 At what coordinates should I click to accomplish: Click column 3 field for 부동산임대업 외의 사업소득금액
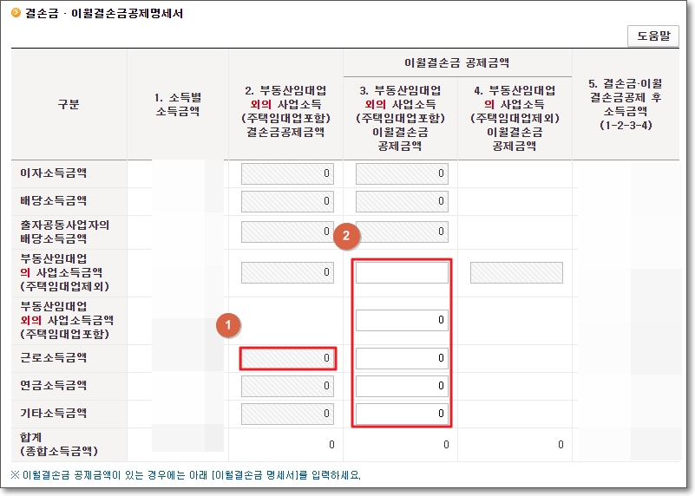(x=402, y=320)
